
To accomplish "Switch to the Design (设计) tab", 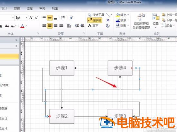I will click(x=4, y=8).
